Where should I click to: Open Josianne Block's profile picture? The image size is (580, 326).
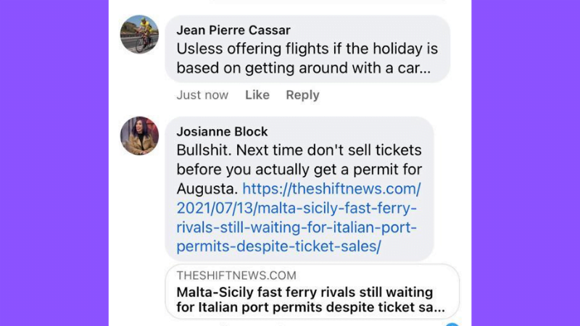pos(139,135)
